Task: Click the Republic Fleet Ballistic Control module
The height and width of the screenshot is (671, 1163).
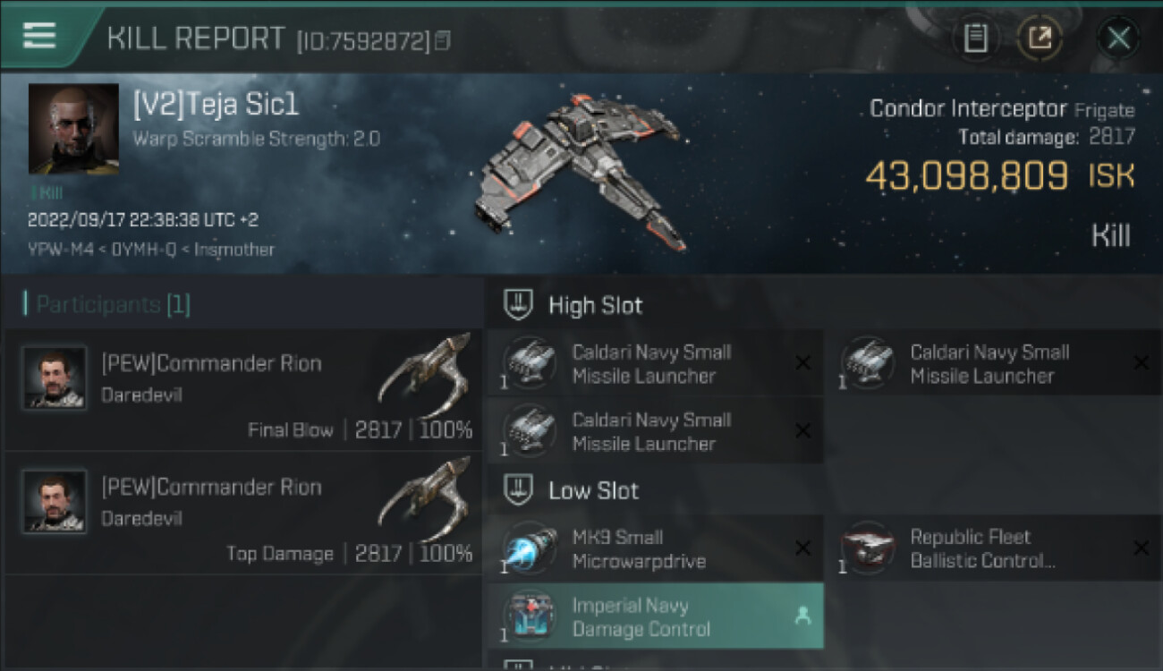Action: click(991, 548)
